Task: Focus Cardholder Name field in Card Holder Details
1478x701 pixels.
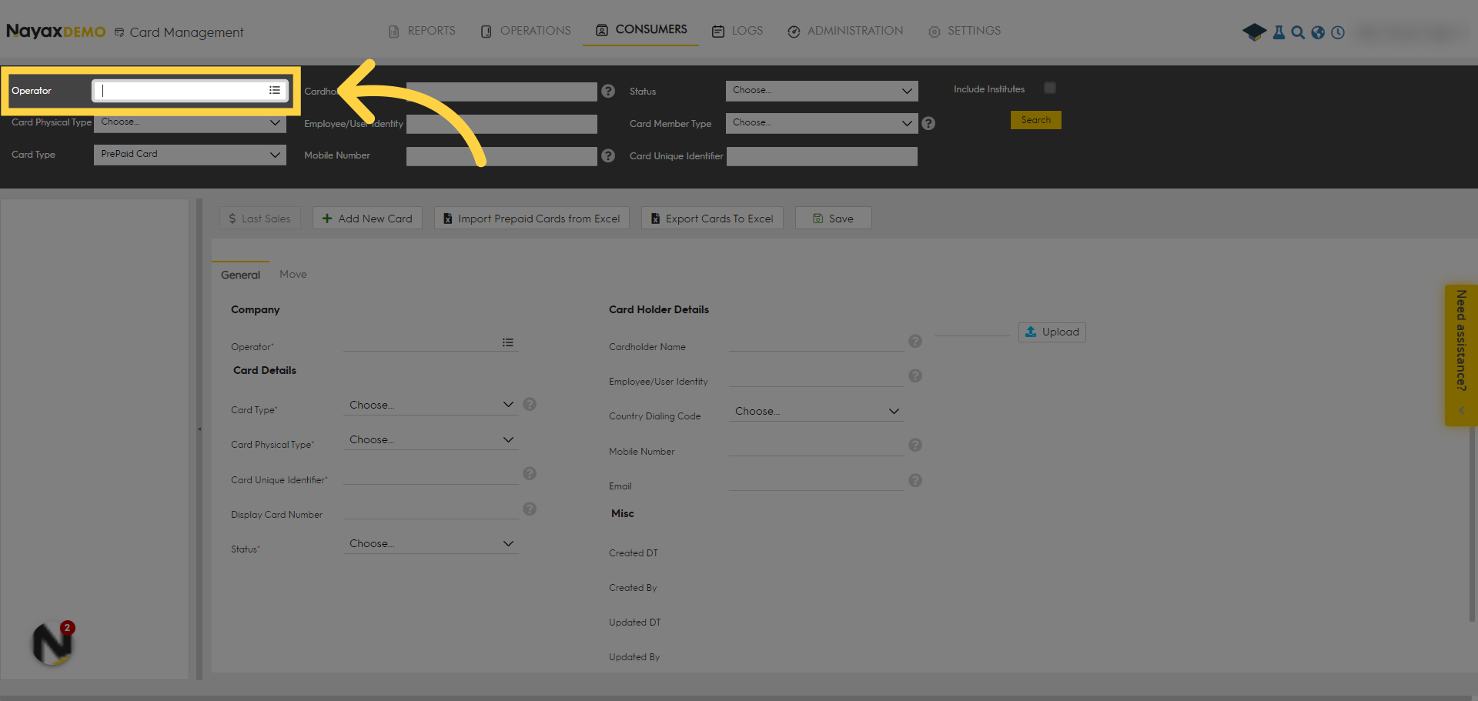Action: [817, 342]
